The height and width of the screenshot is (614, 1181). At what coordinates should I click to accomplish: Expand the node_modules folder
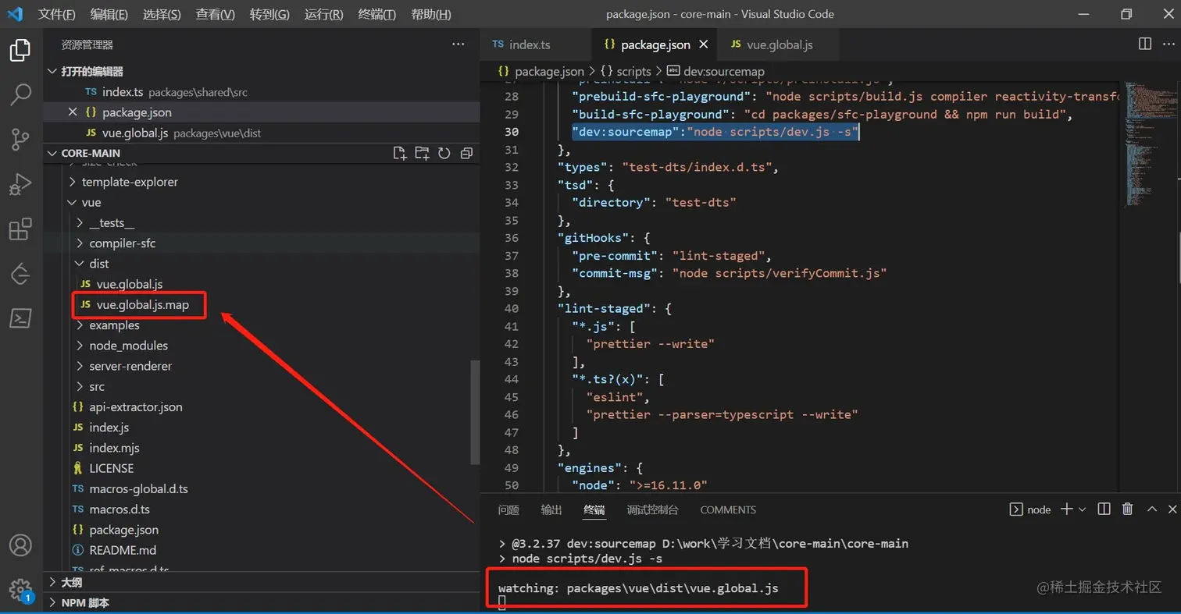coord(262,346)
